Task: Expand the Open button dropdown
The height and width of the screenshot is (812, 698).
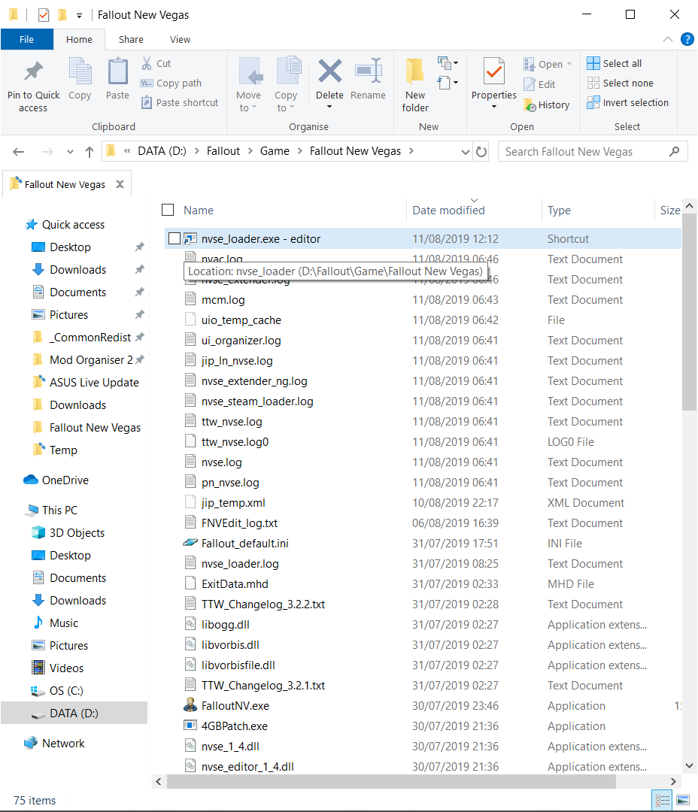Action: (x=569, y=64)
